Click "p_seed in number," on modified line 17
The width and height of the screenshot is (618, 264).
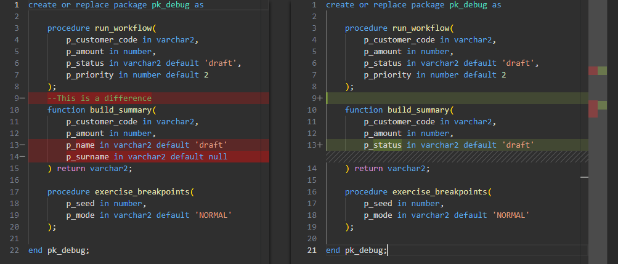click(x=404, y=204)
